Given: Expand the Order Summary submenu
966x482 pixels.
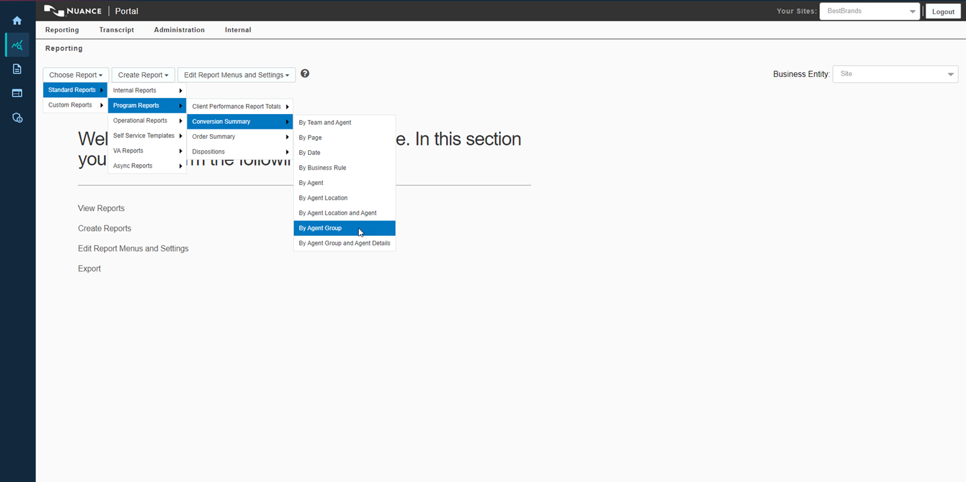Looking at the screenshot, I should 239,137.
